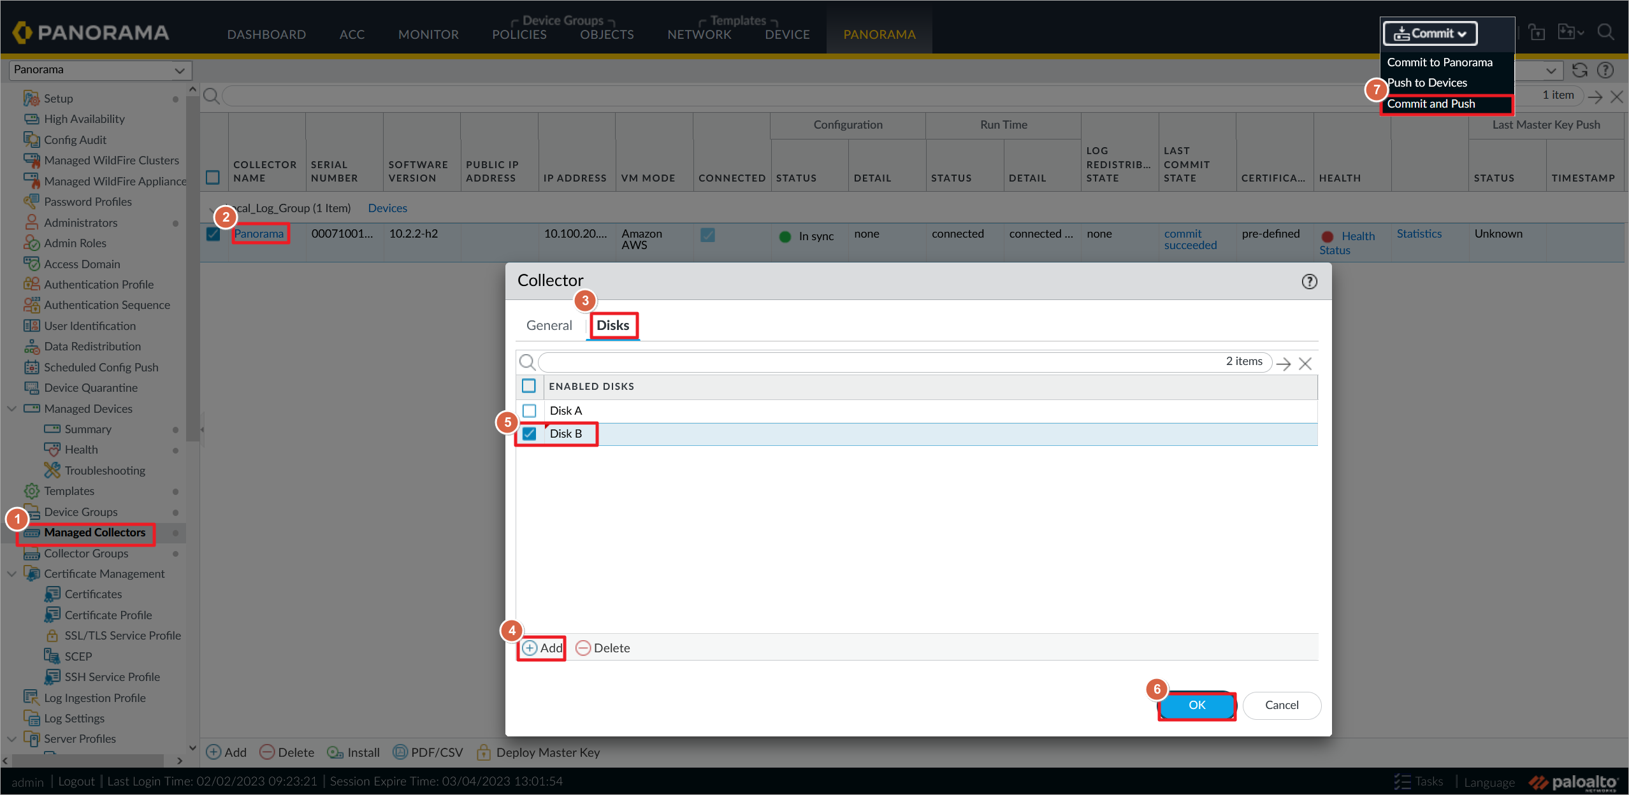This screenshot has height=795, width=1629.
Task: Open the DASHBOARD top tab
Action: click(266, 34)
